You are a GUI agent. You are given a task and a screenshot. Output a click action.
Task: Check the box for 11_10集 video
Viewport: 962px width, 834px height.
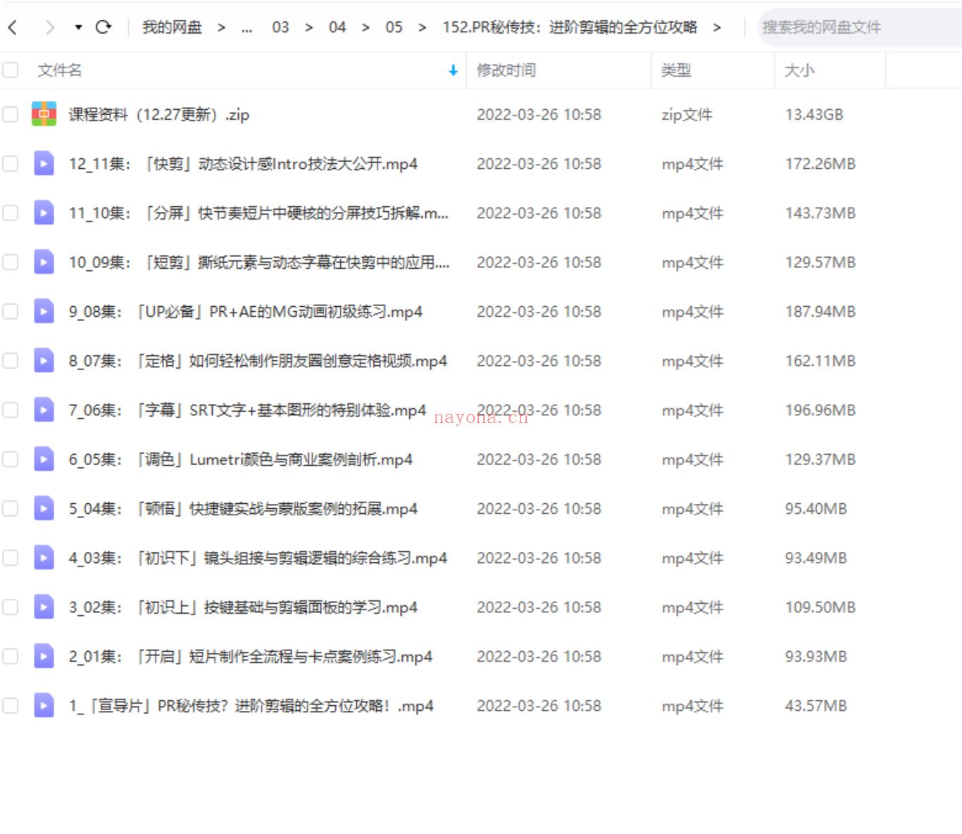[x=10, y=213]
